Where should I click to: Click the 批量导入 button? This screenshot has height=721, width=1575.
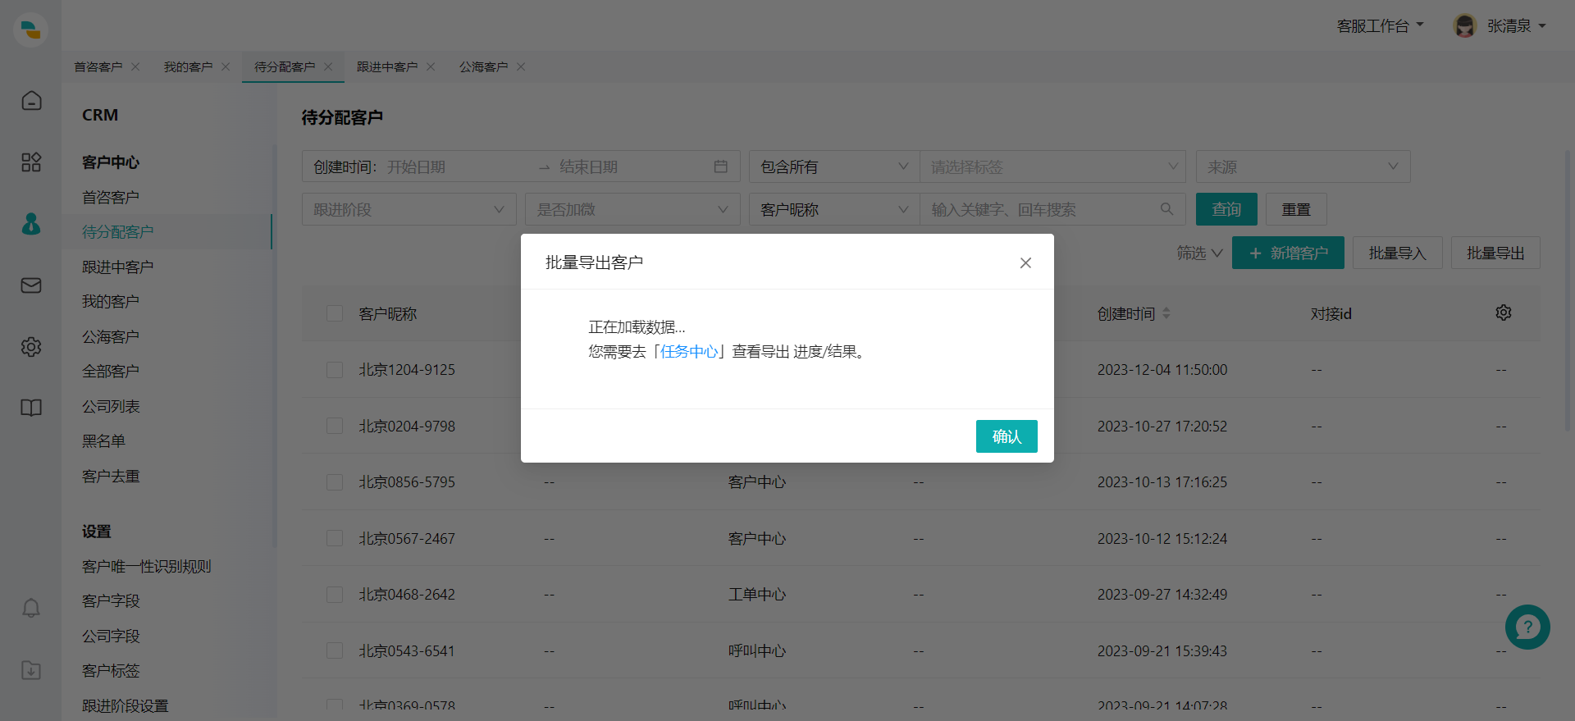tap(1398, 253)
